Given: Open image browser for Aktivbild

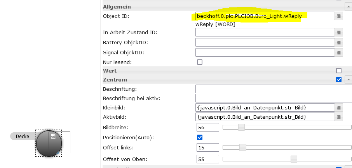Looking at the screenshot, I should 339,117.
